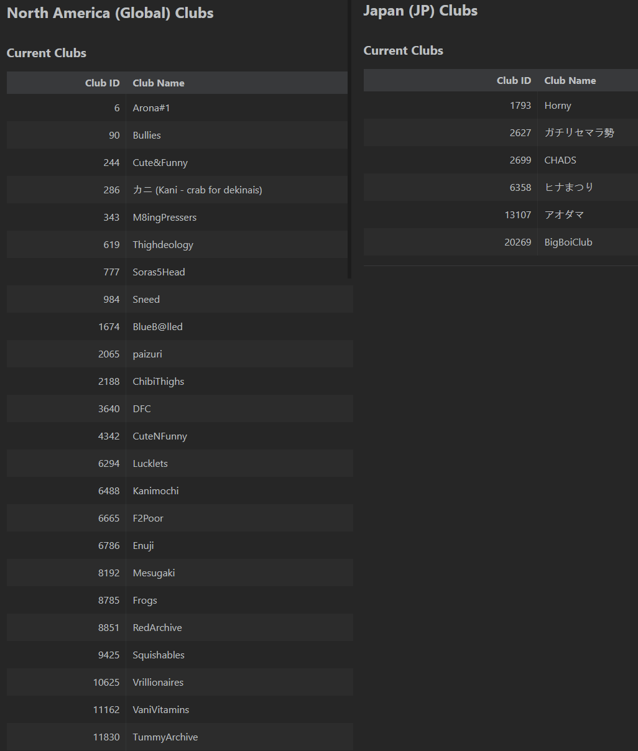Image resolution: width=638 pixels, height=751 pixels.
Task: Click club ID 1793 cell
Action: [451, 105]
